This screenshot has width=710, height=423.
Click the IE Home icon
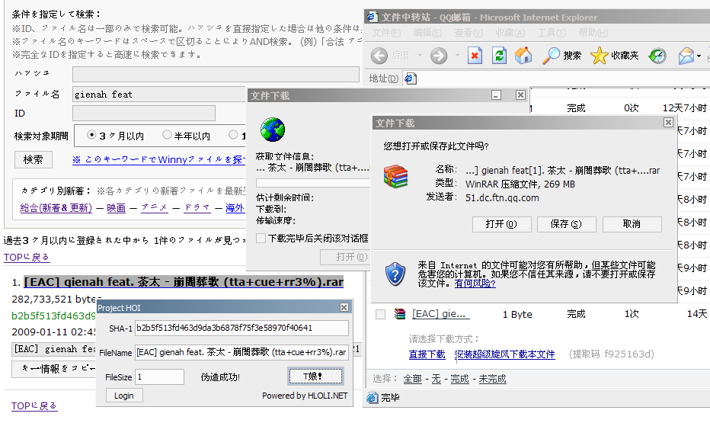523,56
